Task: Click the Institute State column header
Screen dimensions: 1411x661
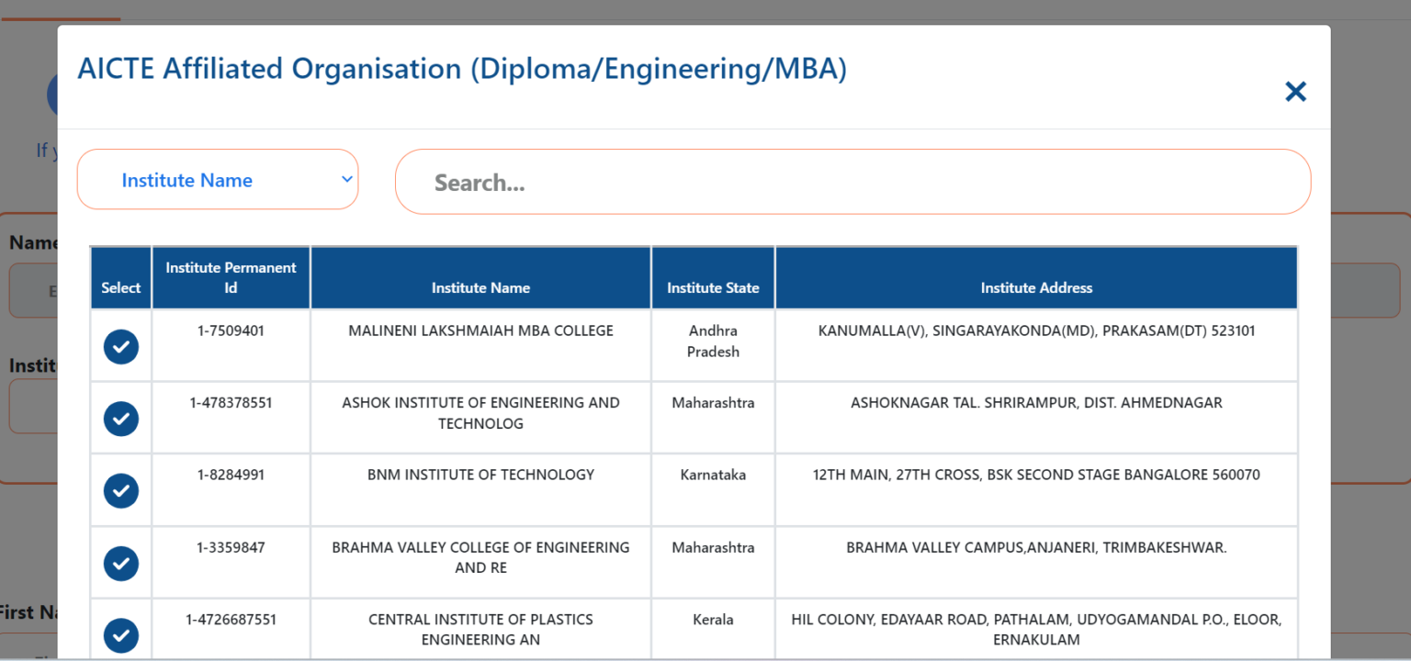Action: (713, 287)
